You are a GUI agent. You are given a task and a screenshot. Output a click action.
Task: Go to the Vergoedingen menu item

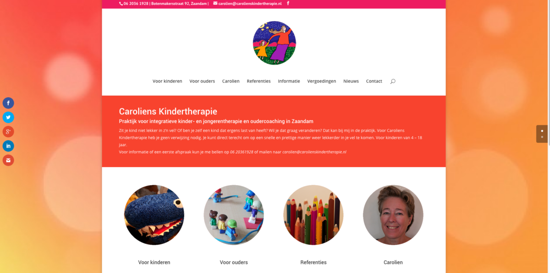click(322, 81)
